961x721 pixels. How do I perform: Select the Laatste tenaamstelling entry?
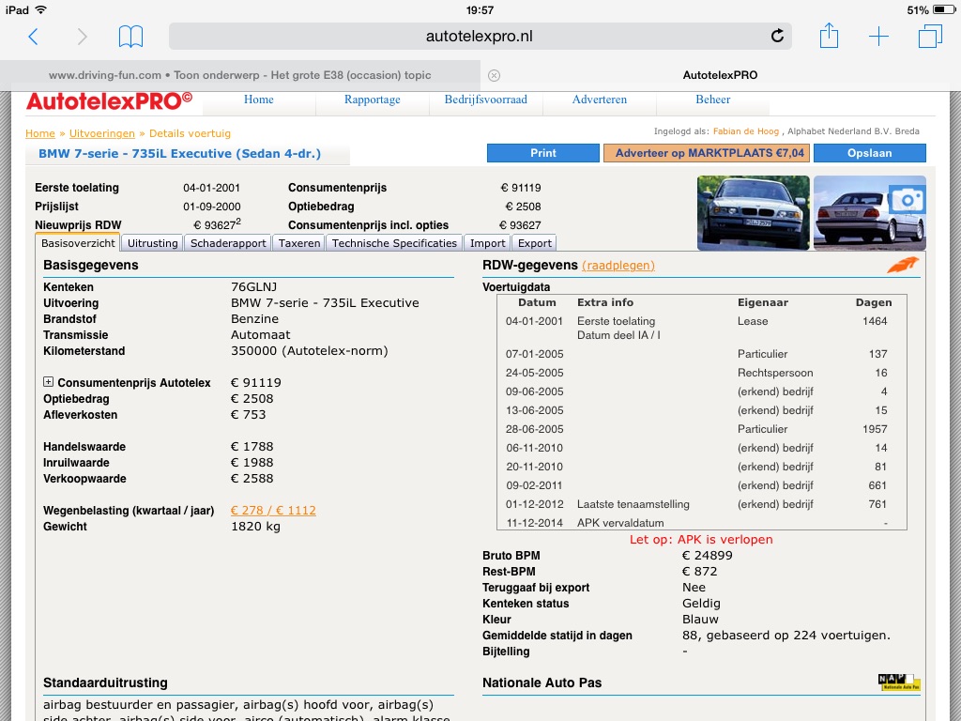(x=633, y=504)
